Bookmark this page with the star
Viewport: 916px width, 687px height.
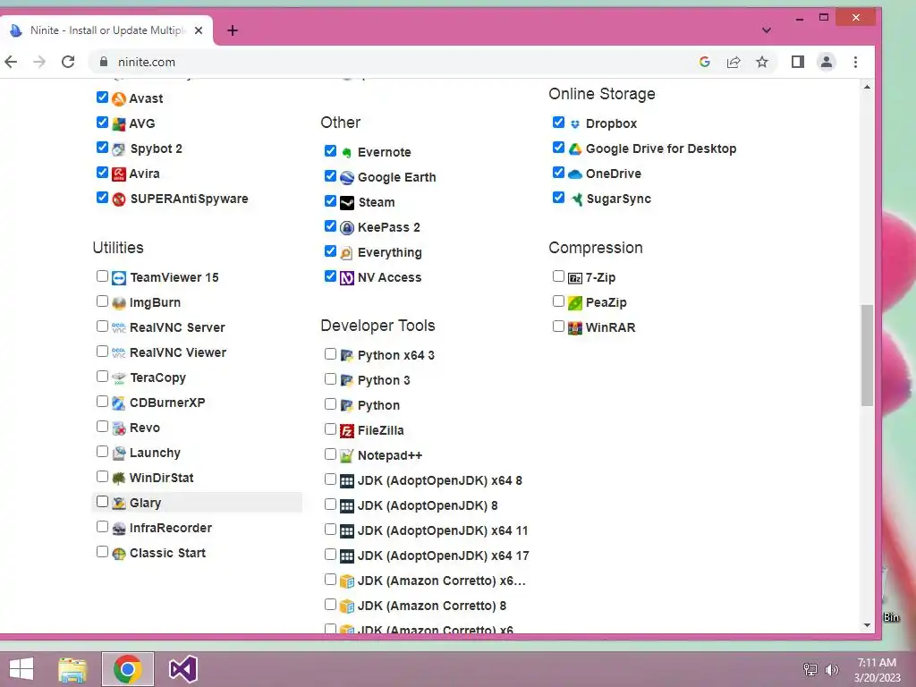(x=762, y=62)
